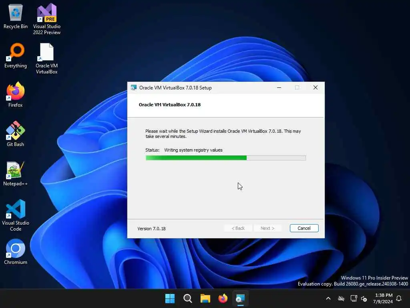Select the Visual Studio Code desktop icon
Viewport: 410px width, 308px height.
pos(16,215)
